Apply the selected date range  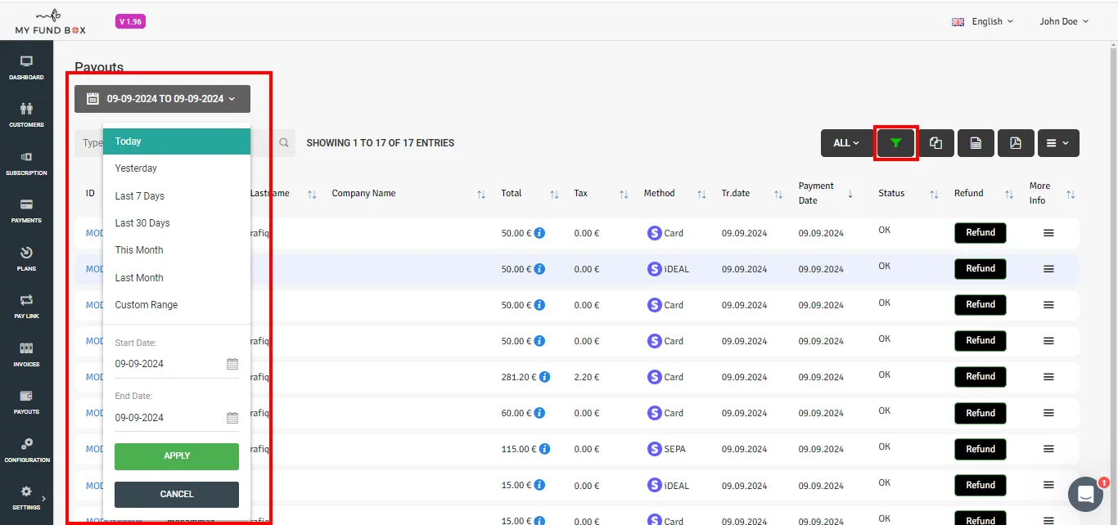pyautogui.click(x=177, y=456)
